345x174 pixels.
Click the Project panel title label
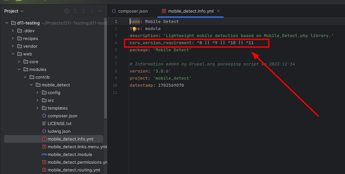pyautogui.click(x=11, y=11)
